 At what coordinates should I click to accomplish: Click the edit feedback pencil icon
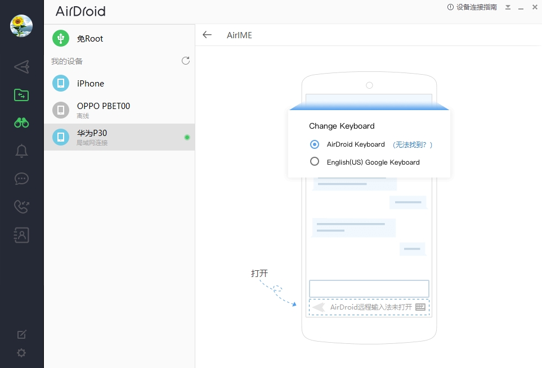tap(21, 334)
